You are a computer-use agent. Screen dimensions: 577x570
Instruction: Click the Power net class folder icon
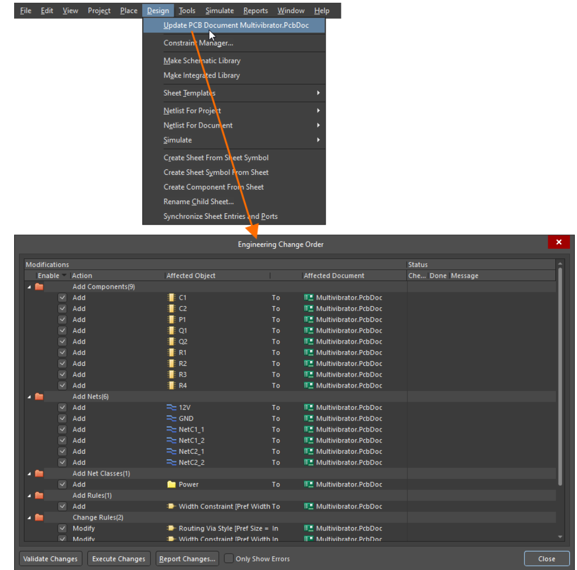172,485
